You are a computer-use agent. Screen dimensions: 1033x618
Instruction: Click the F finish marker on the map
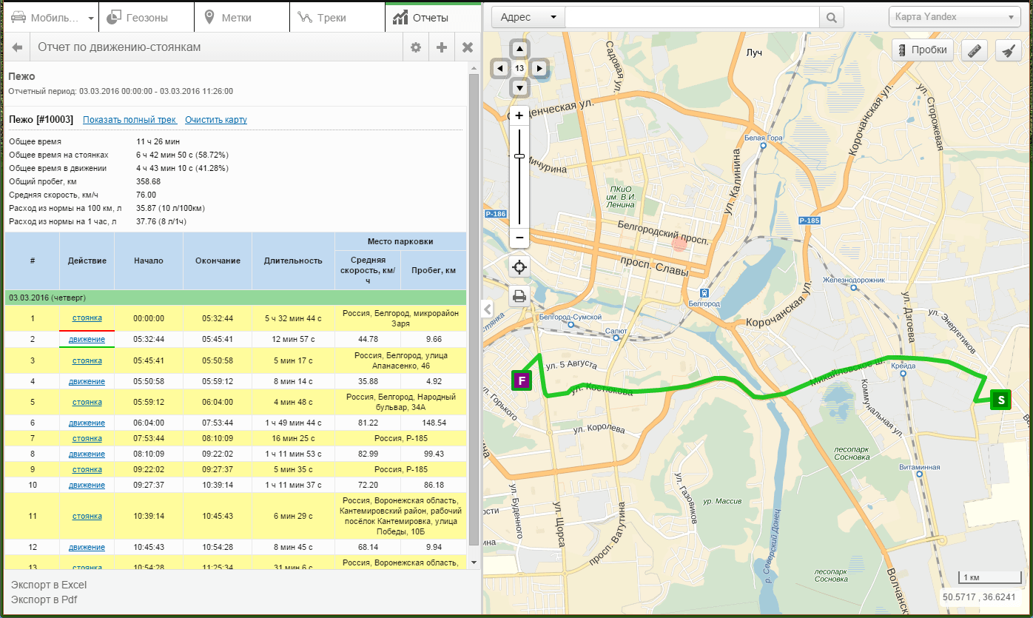tap(522, 381)
